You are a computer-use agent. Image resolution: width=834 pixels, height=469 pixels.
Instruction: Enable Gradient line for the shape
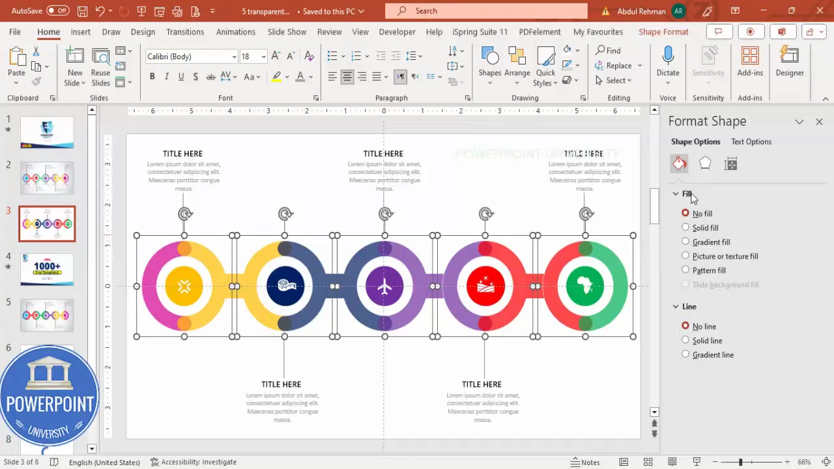[685, 354]
